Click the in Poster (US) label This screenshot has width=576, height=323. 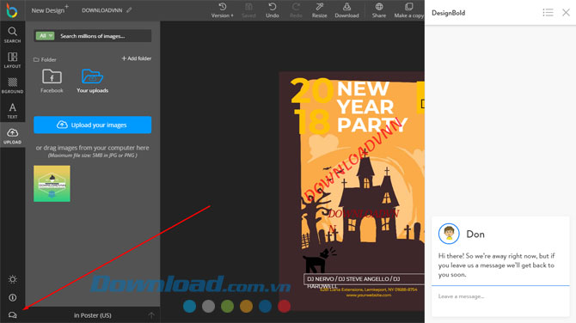92,315
